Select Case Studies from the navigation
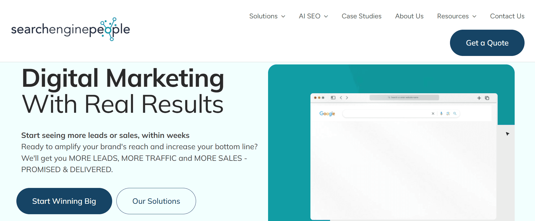The width and height of the screenshot is (535, 221). click(x=362, y=16)
